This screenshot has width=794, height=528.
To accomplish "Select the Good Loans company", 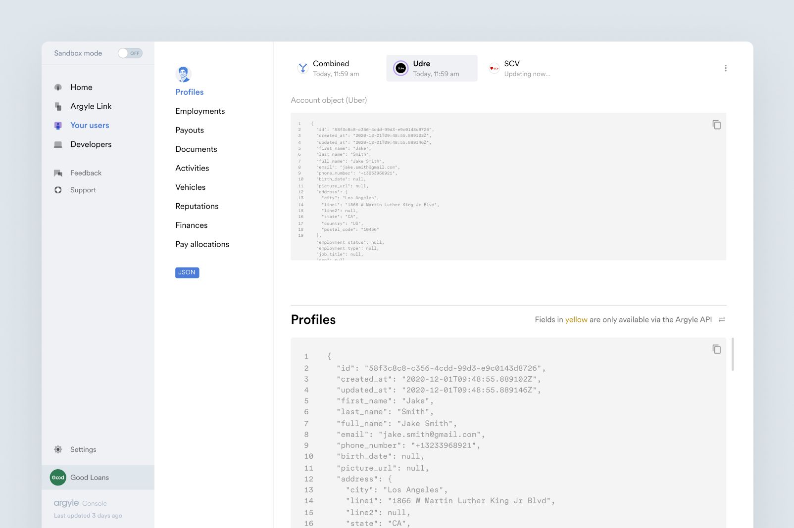I will point(98,478).
